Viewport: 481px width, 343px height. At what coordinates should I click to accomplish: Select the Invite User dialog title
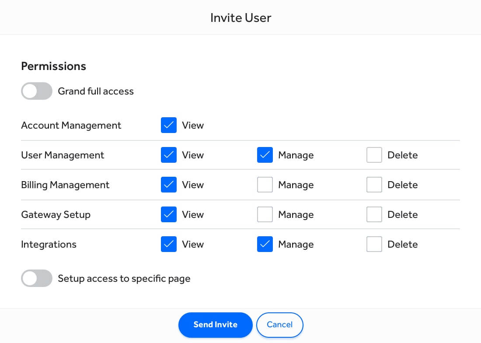point(240,17)
